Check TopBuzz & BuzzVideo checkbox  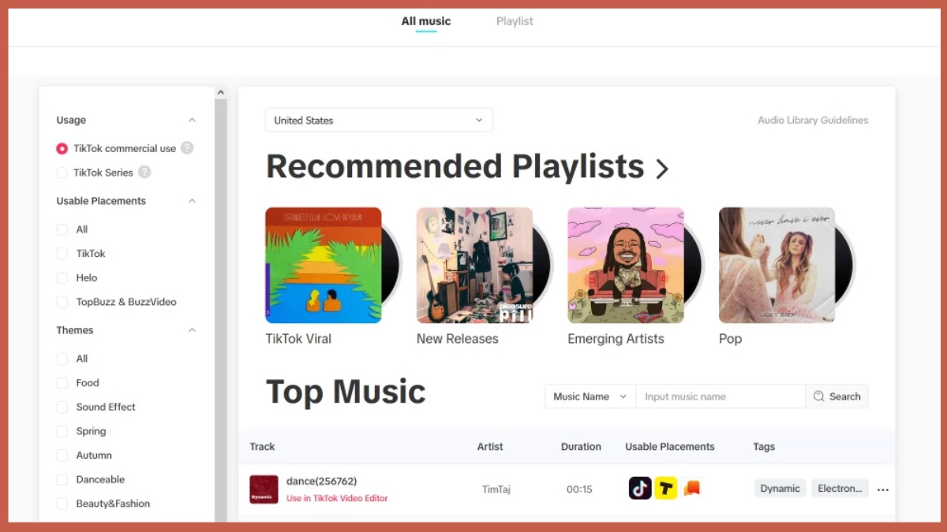(x=62, y=302)
